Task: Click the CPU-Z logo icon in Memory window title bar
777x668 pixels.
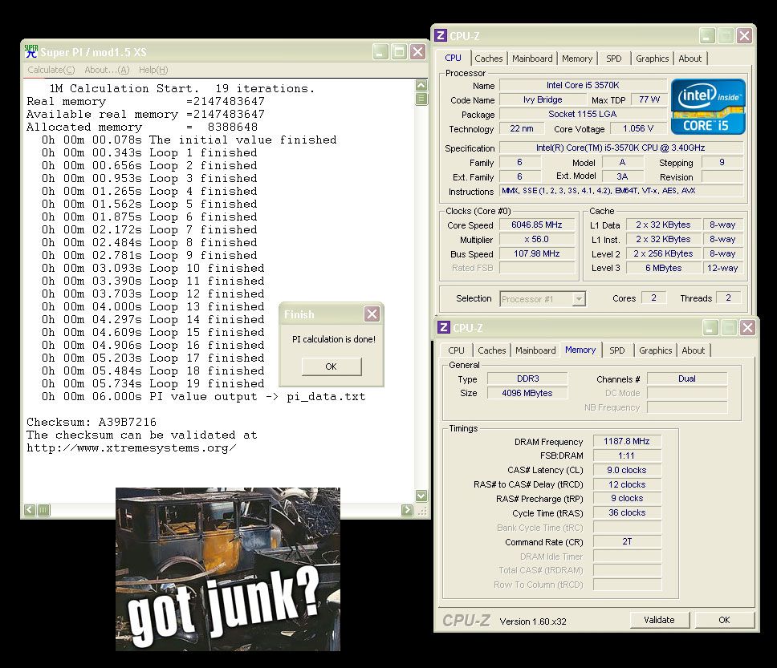Action: point(444,327)
